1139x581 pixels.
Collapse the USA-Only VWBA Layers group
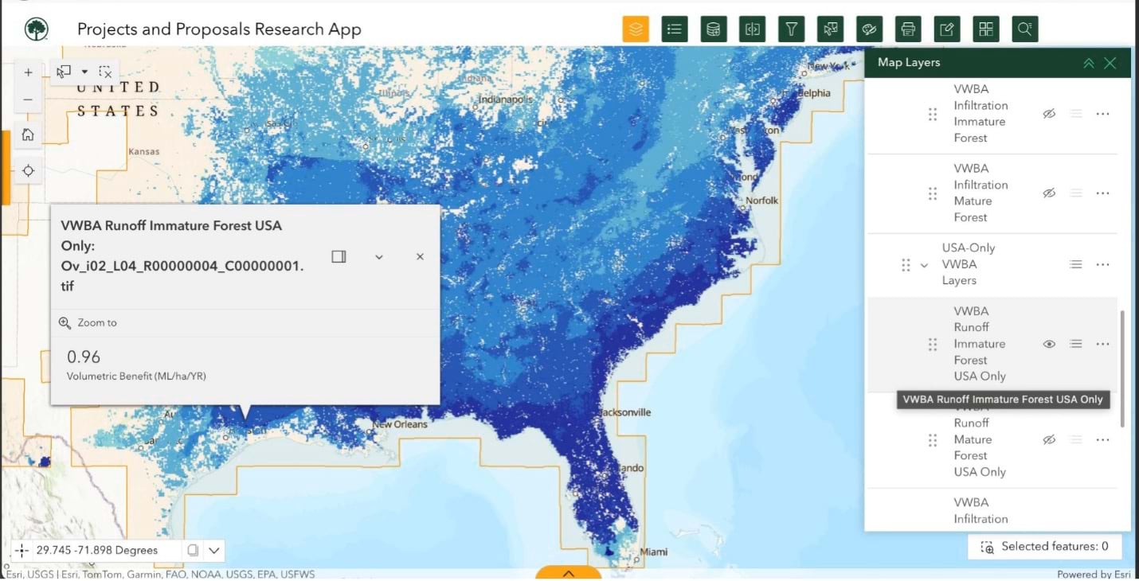(924, 264)
